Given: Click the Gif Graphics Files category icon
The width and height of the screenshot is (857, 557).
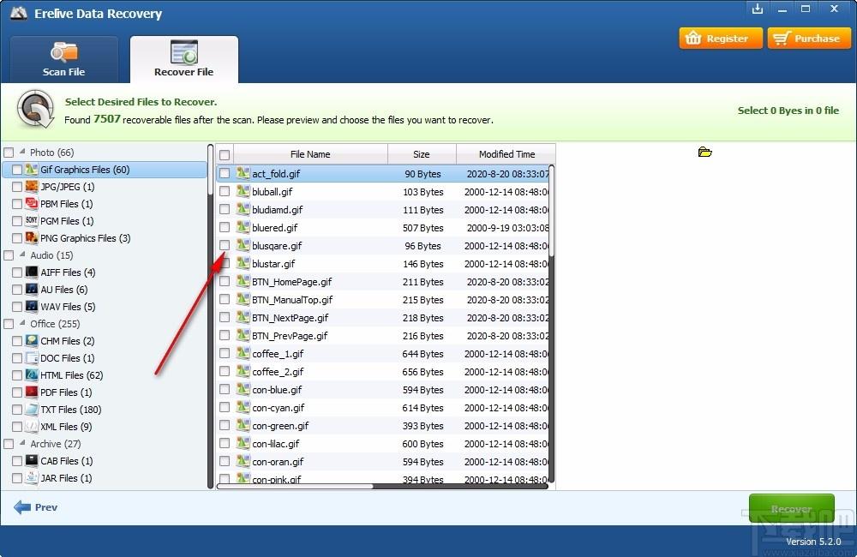Looking at the screenshot, I should click(x=32, y=170).
